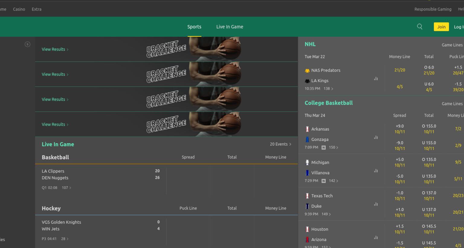464x248 pixels.
Task: Click the Join button
Action: point(441,27)
